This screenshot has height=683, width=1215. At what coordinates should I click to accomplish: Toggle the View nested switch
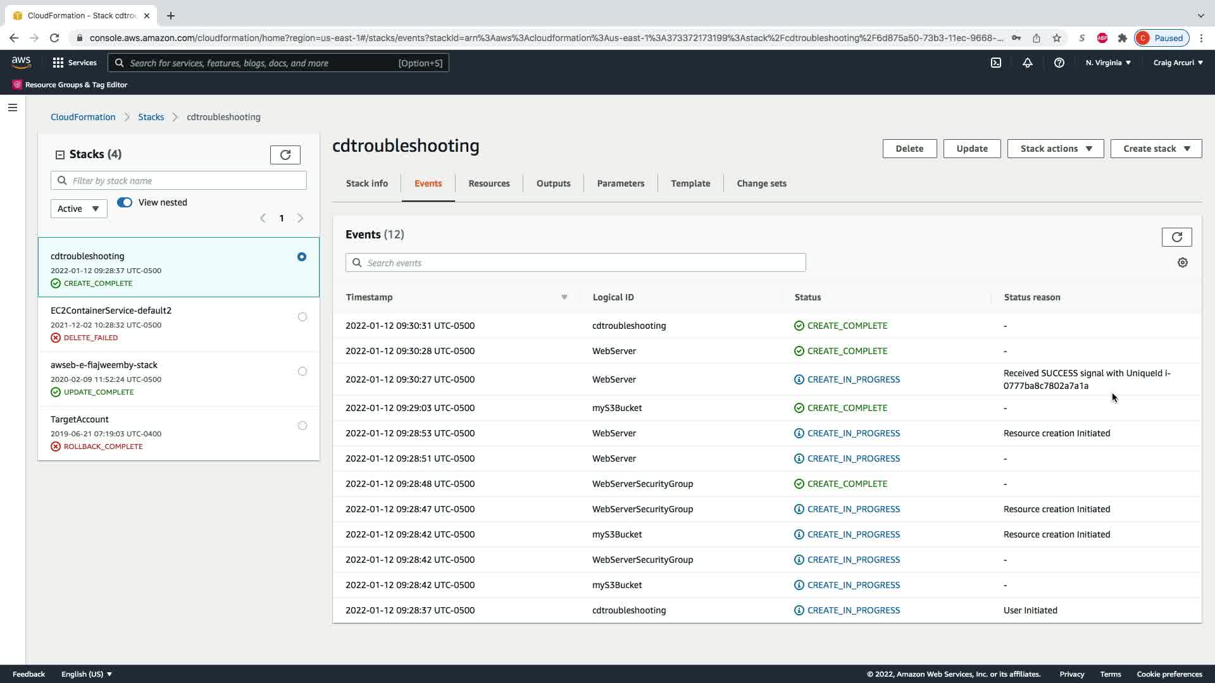(x=125, y=202)
